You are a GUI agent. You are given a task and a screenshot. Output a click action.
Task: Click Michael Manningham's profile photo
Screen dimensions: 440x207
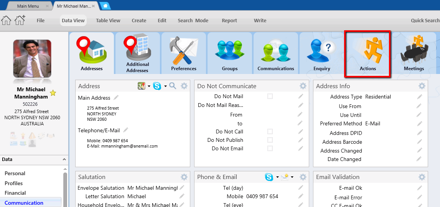[x=32, y=59]
